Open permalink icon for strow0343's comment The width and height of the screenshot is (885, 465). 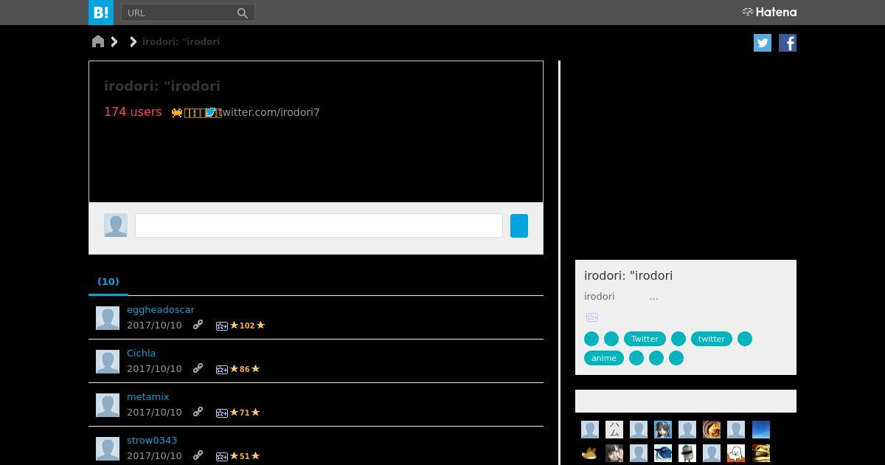coord(198,455)
